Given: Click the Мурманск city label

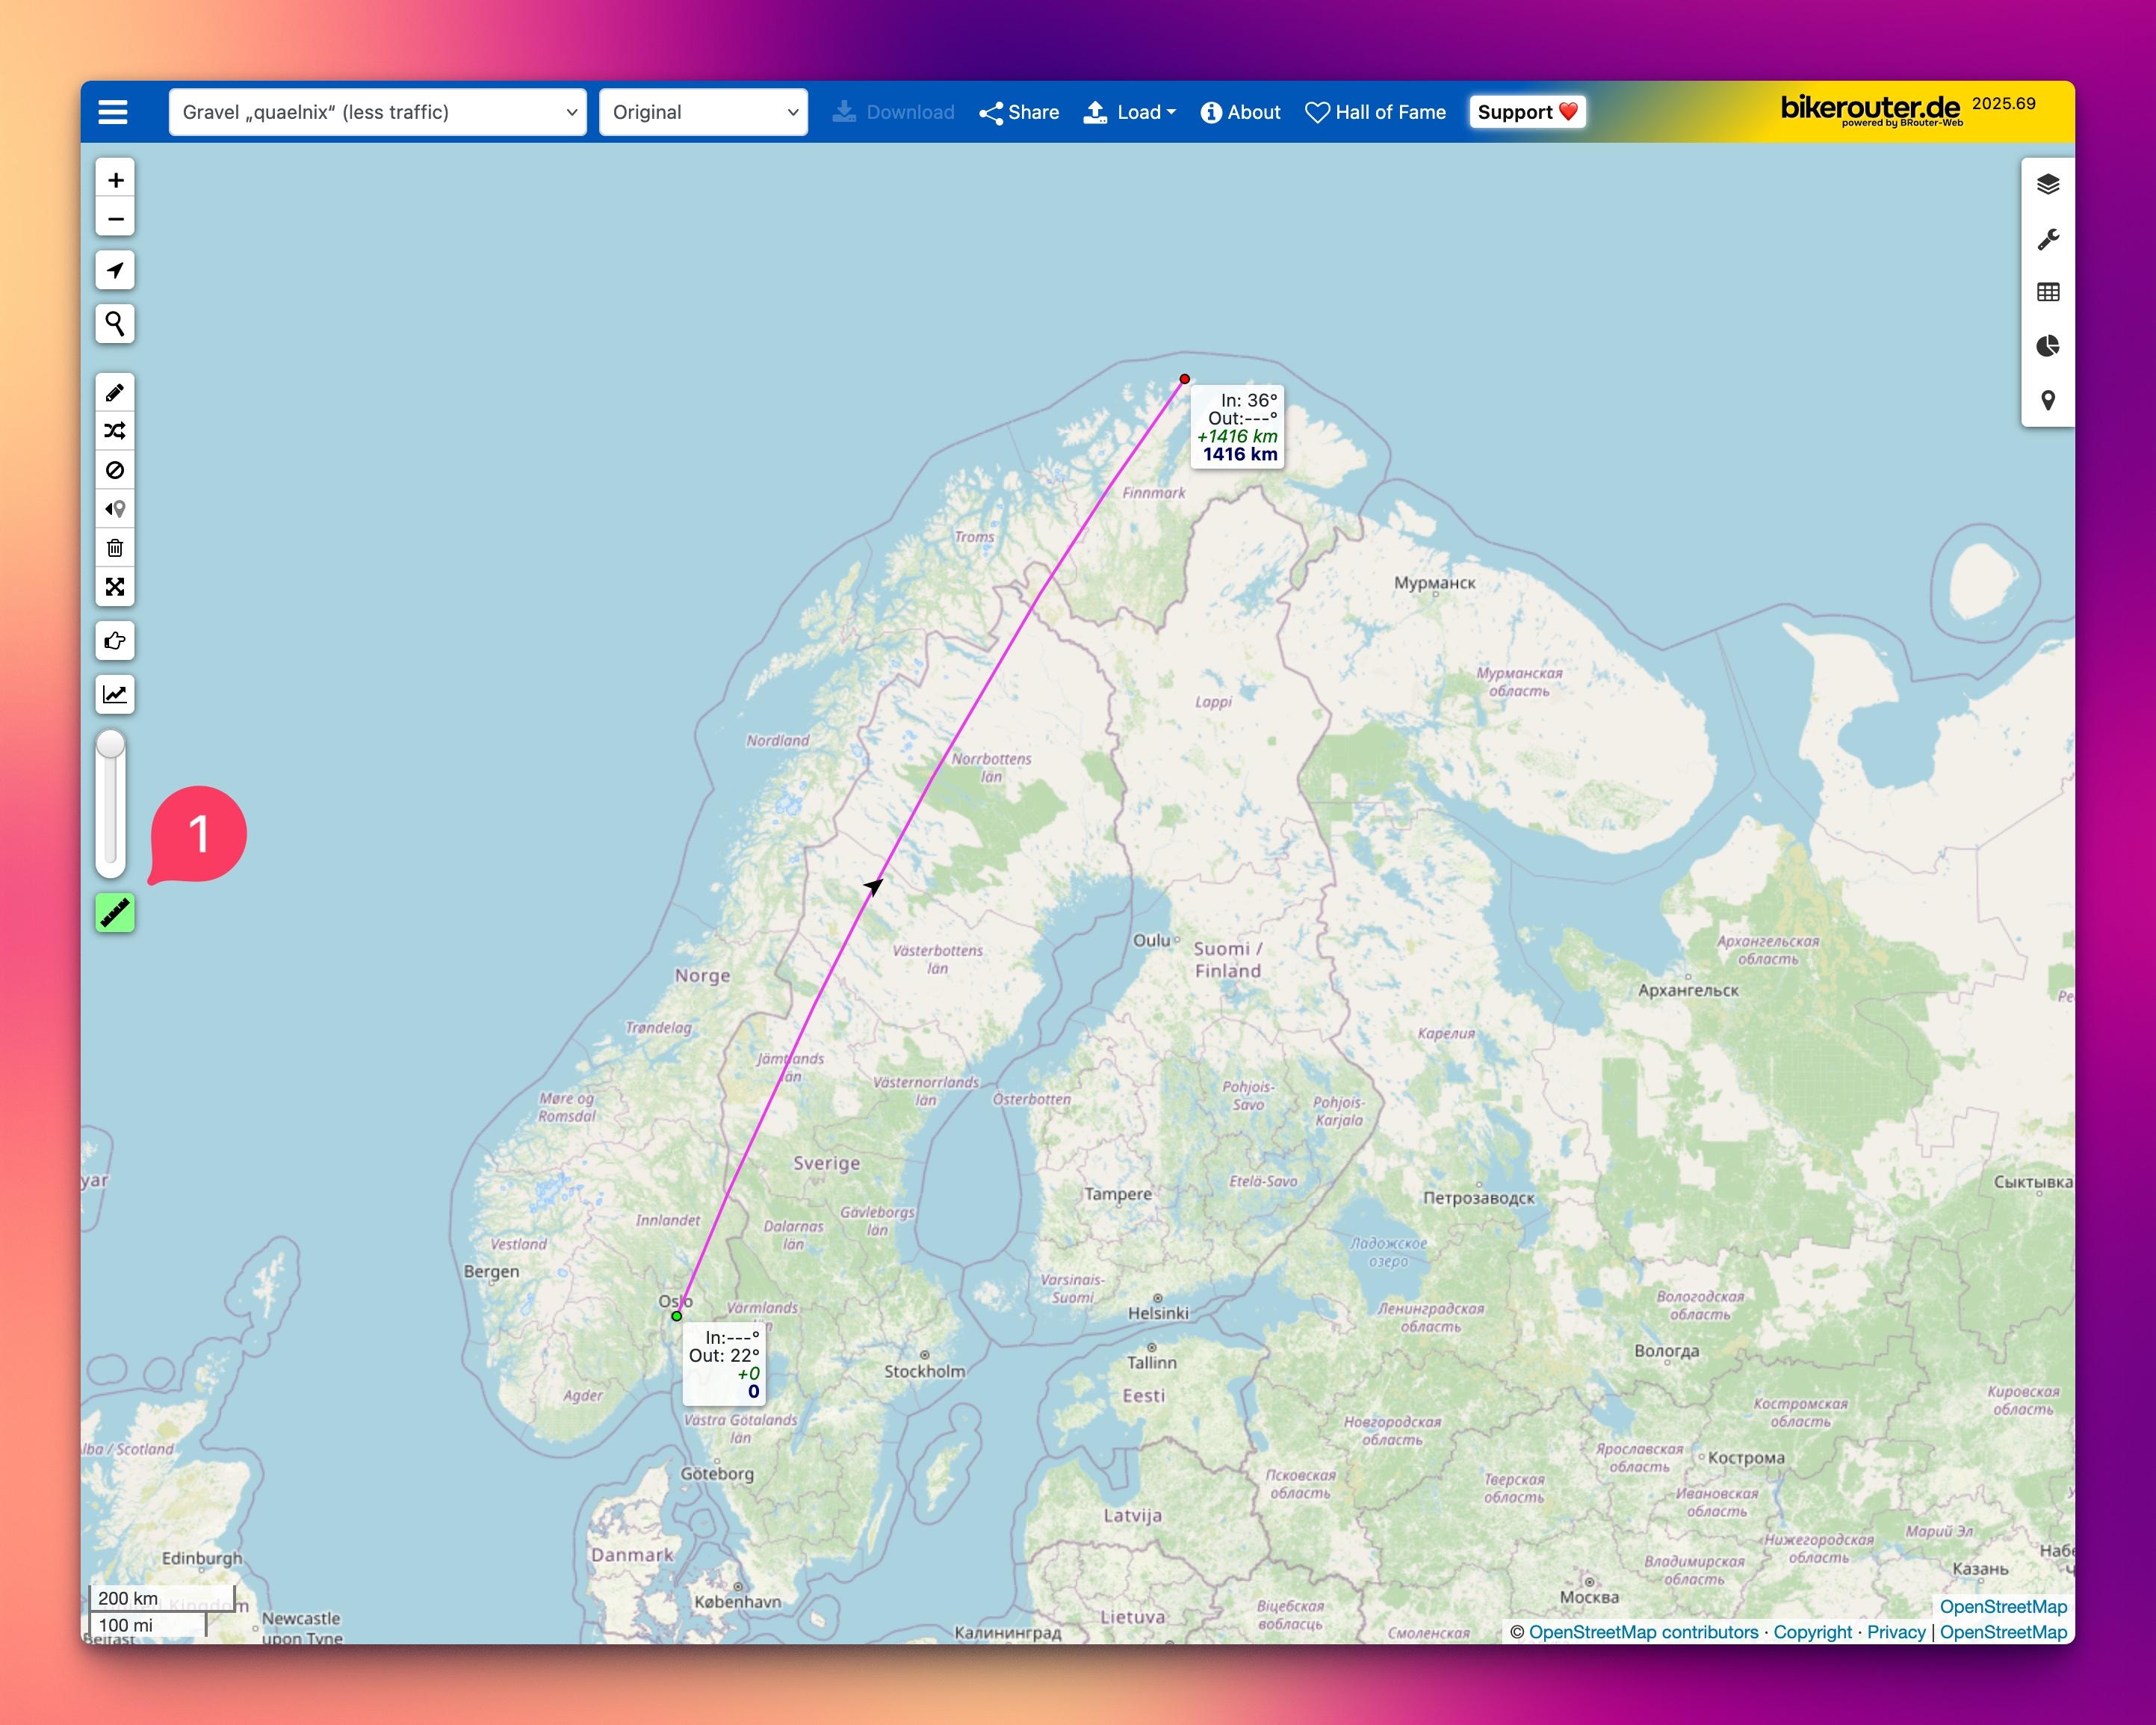Looking at the screenshot, I should (x=1434, y=583).
